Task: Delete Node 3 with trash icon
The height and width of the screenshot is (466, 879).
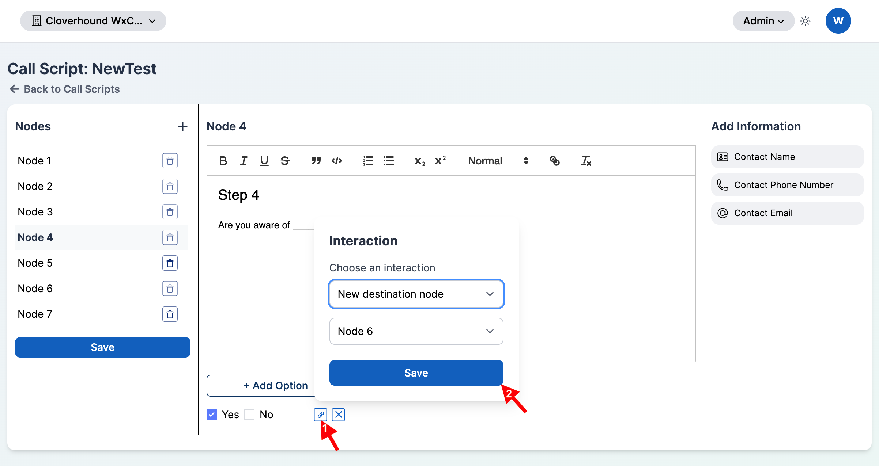Action: (x=170, y=212)
